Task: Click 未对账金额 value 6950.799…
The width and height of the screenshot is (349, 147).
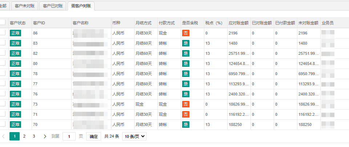Action: pyautogui.click(x=309, y=74)
